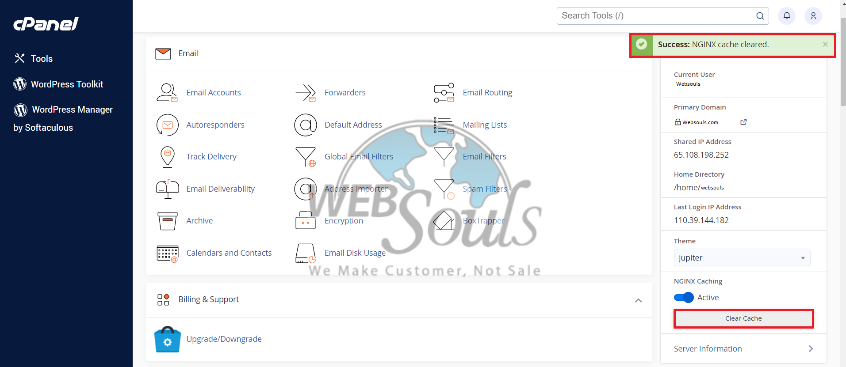Open the Autoresponders icon
The width and height of the screenshot is (846, 367).
point(167,125)
